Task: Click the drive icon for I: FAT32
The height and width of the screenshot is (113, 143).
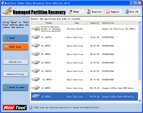Action: pos(36,71)
